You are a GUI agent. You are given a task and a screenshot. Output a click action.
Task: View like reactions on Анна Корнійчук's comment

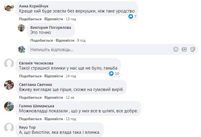pos(133,16)
